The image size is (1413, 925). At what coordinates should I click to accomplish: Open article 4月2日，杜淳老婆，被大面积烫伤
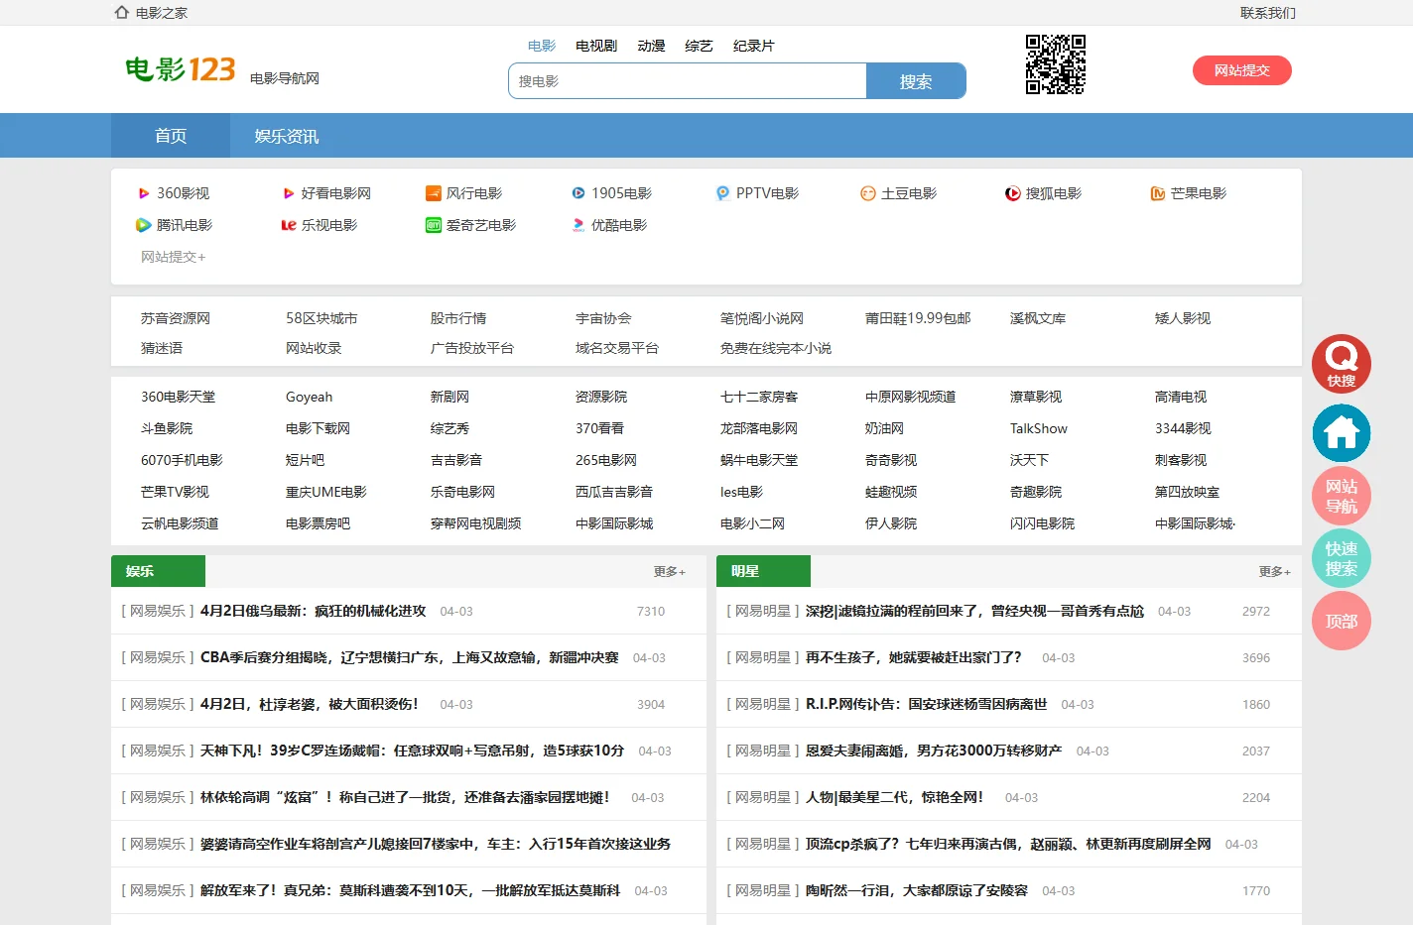pyautogui.click(x=309, y=704)
